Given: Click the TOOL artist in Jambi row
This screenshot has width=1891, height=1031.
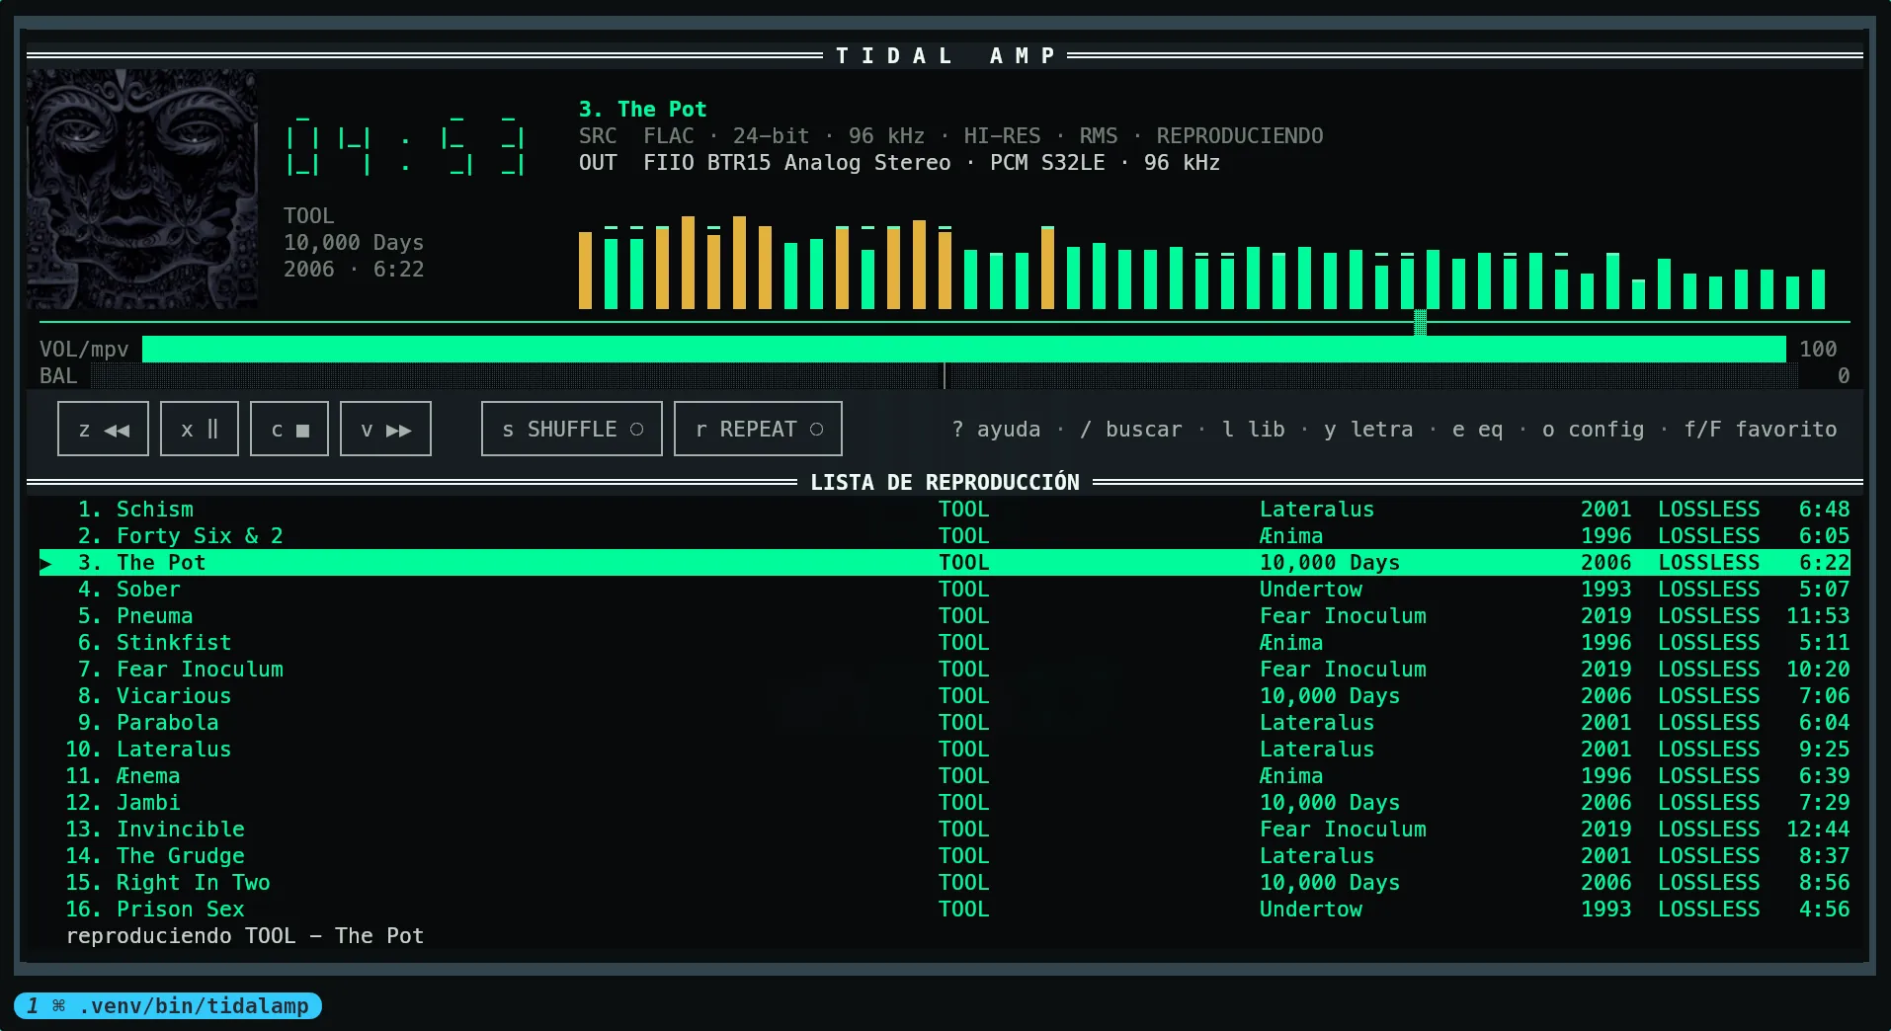Looking at the screenshot, I should [964, 803].
